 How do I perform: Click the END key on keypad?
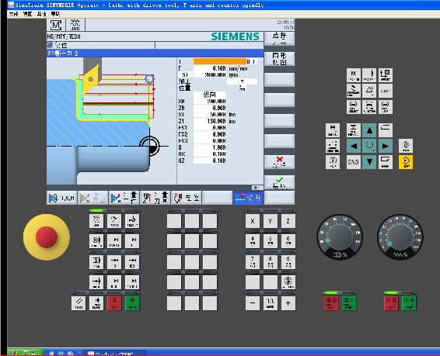click(353, 162)
